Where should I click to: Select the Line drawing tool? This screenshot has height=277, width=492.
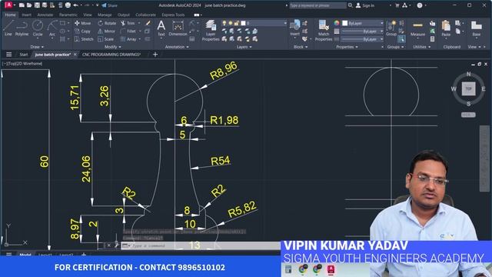[8, 28]
